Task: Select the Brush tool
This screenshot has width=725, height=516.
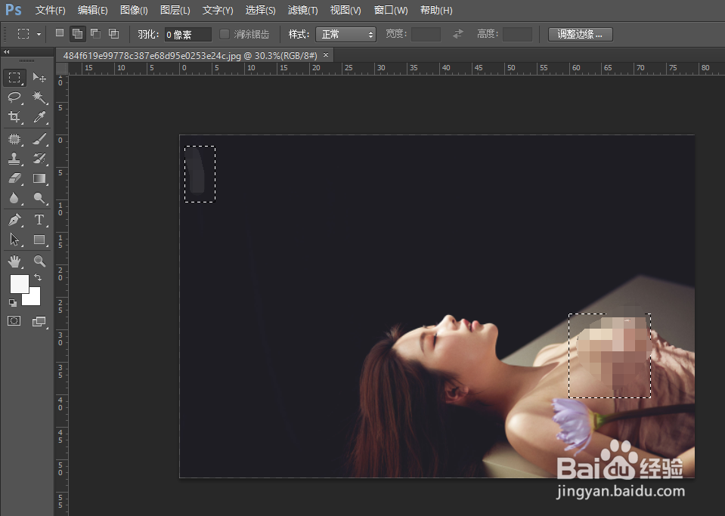Action: tap(39, 138)
